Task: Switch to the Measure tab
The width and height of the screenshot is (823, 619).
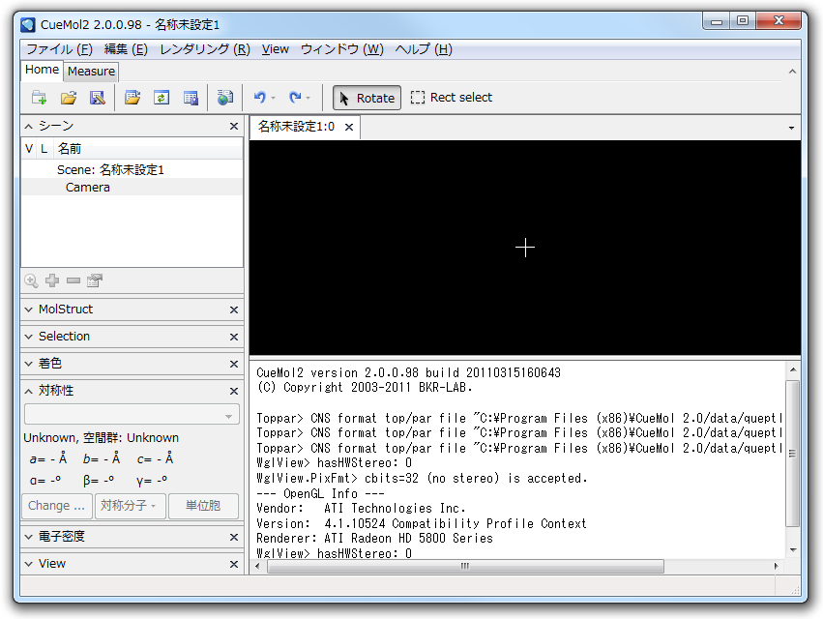Action: (x=92, y=71)
